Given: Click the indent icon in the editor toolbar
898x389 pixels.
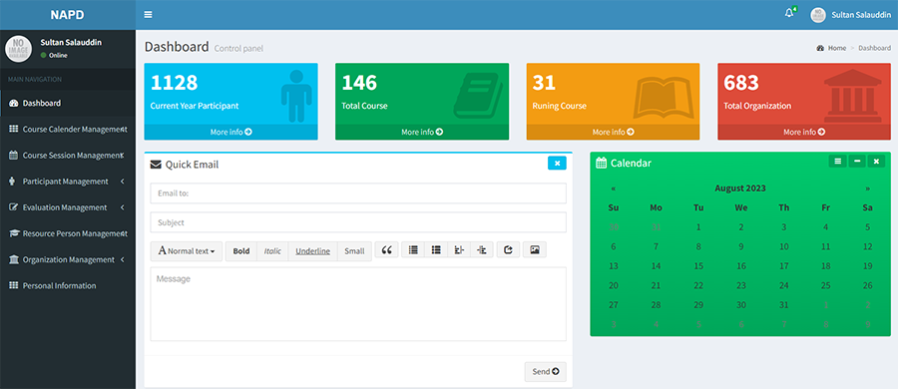Looking at the screenshot, I should [482, 249].
